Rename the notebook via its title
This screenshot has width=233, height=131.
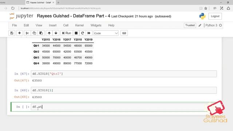click(x=74, y=16)
